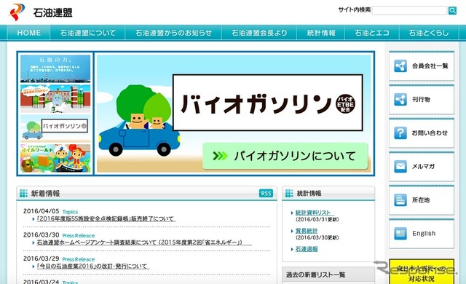Click 統計情報 panel header grid icon

point(289,194)
